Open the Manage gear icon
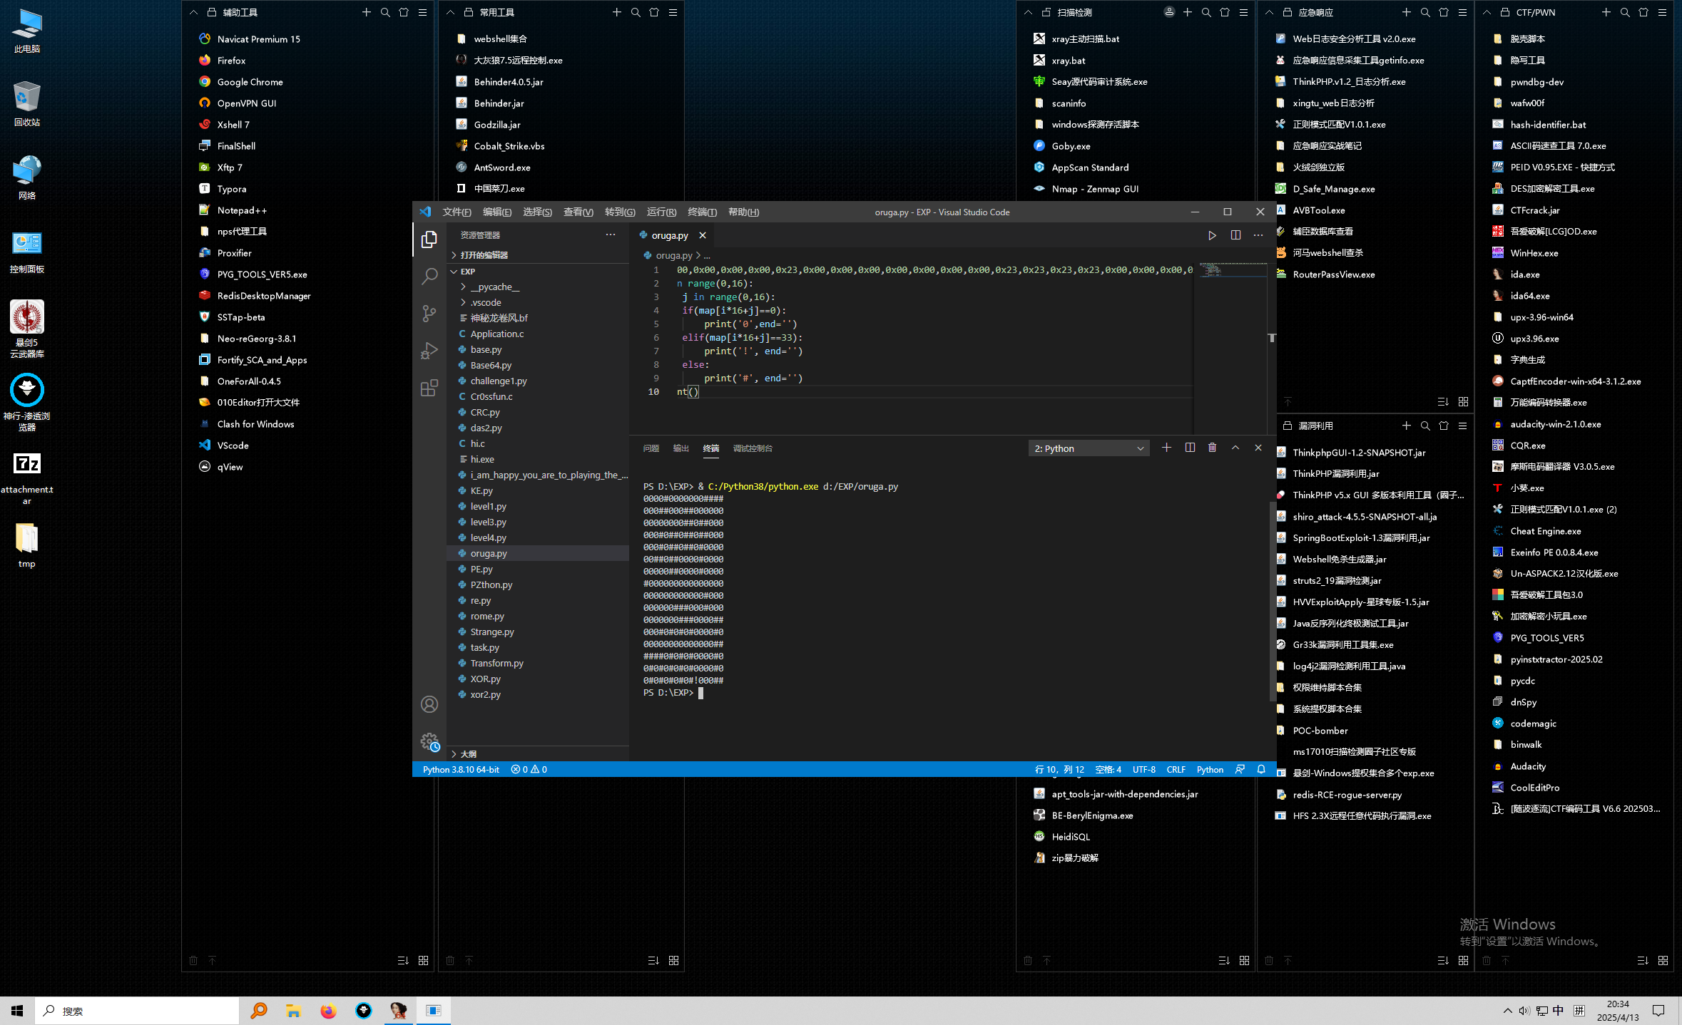 tap(429, 742)
